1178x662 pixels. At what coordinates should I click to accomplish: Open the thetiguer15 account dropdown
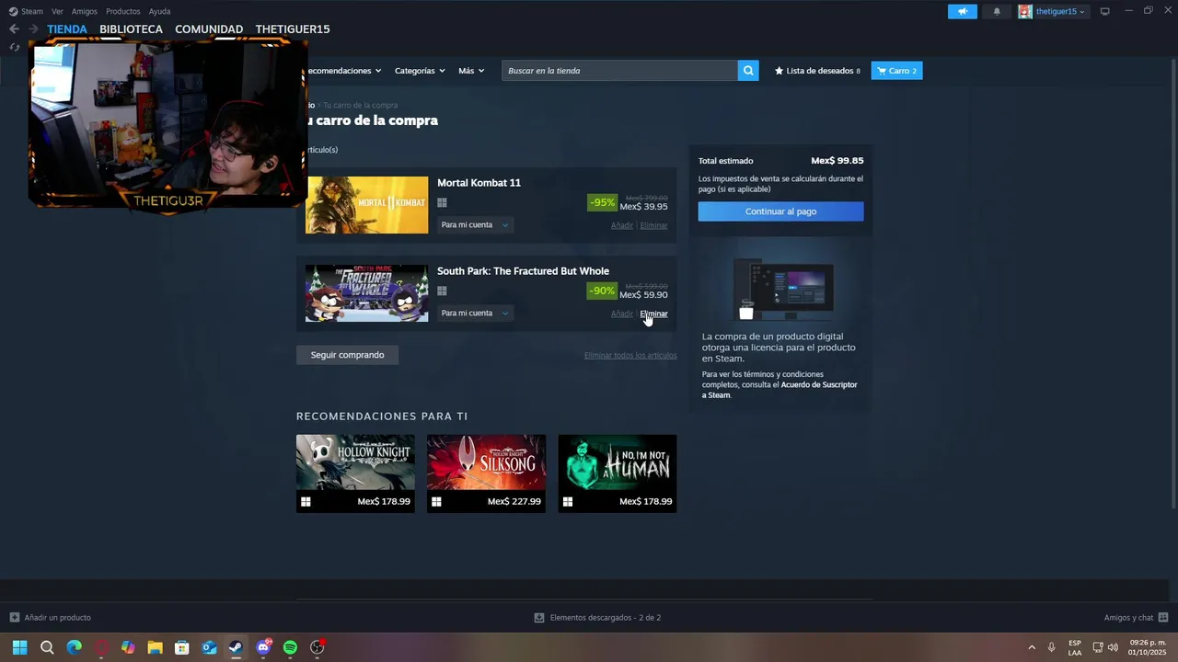1061,11
